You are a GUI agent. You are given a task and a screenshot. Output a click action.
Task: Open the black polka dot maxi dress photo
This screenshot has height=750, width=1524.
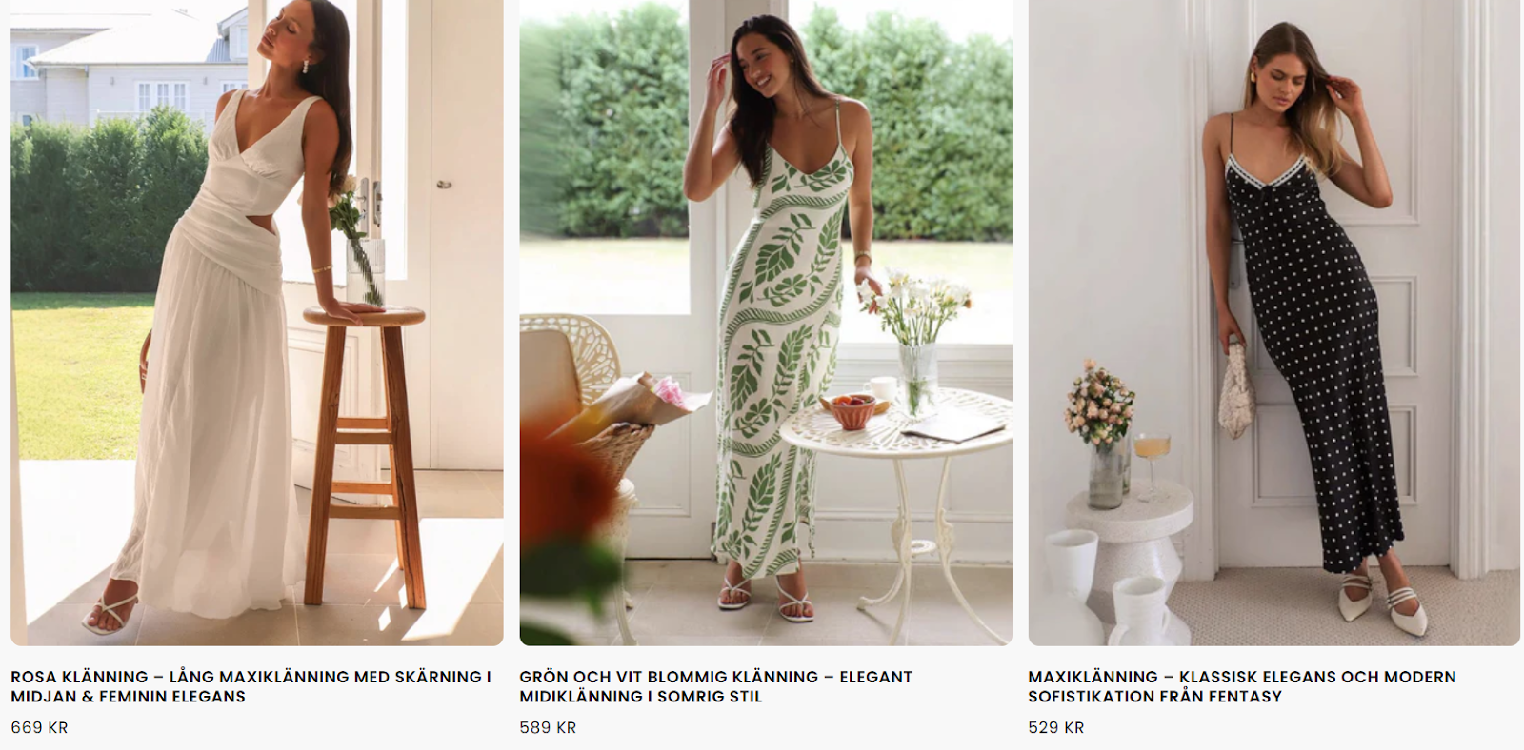click(1274, 322)
